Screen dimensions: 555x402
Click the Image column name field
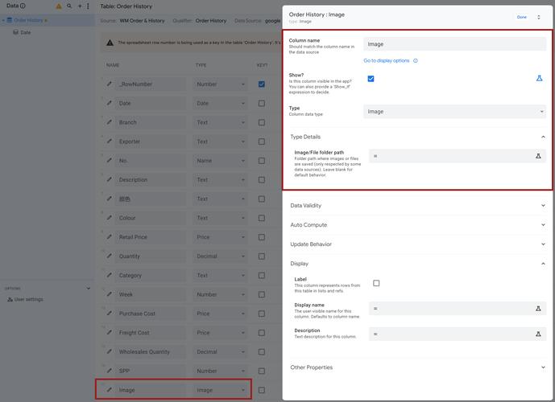[151, 390]
